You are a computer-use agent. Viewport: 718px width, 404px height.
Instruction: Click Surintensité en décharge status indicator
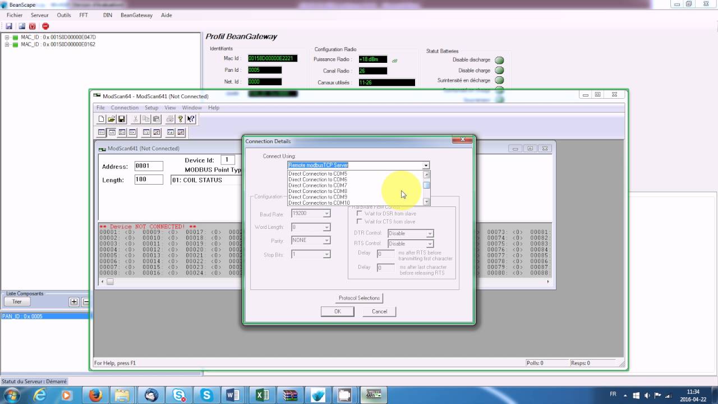click(x=499, y=81)
